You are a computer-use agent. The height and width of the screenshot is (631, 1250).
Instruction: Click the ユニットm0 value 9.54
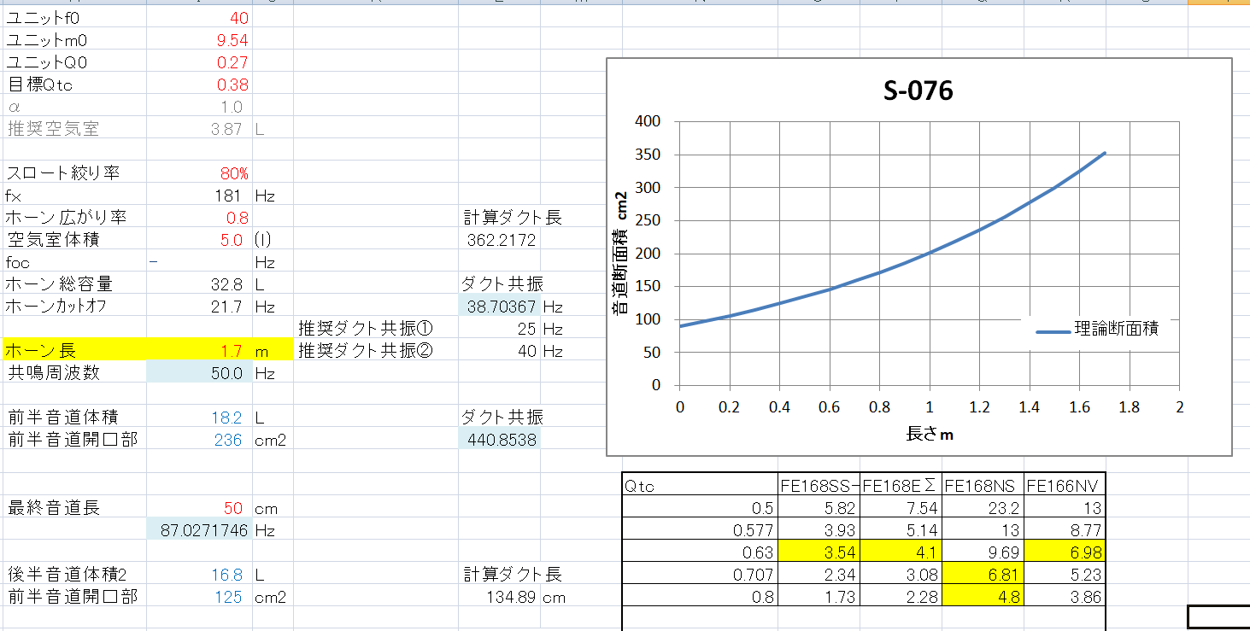(x=199, y=40)
